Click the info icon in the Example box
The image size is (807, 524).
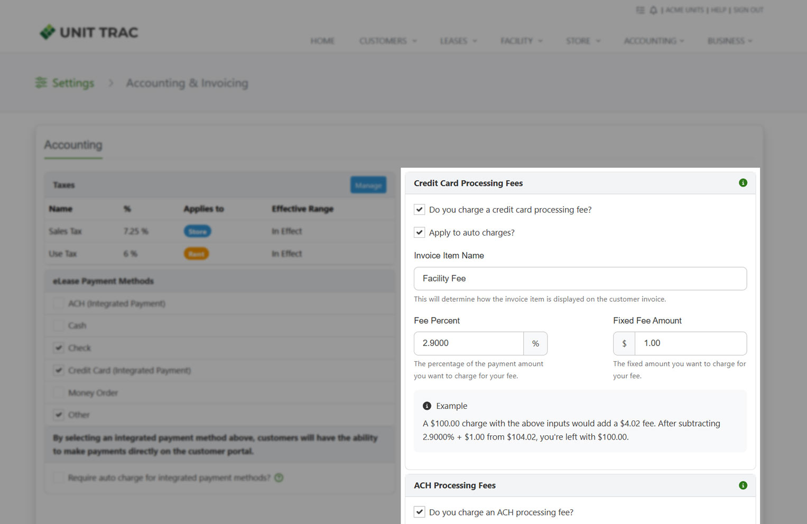click(x=426, y=406)
